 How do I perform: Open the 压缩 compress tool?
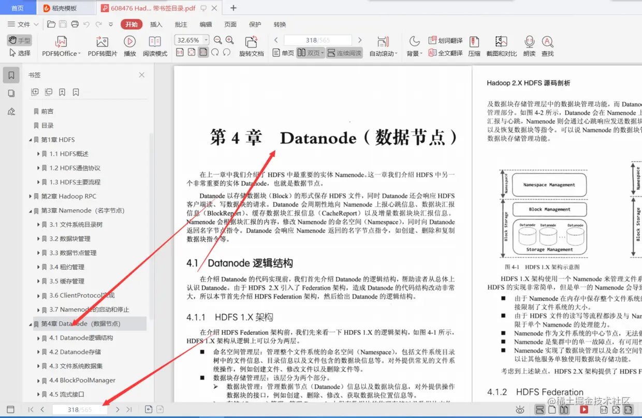(474, 46)
